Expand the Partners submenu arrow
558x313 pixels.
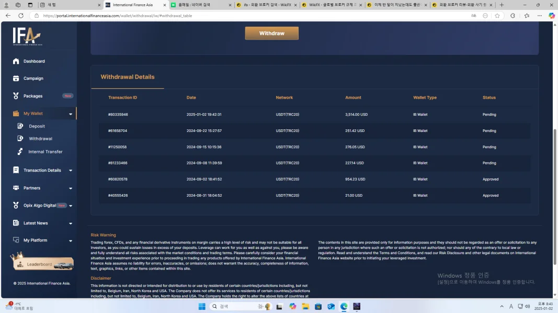click(x=71, y=188)
